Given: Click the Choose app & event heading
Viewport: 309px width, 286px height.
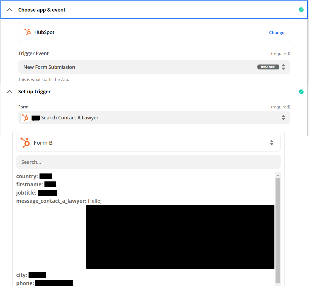Looking at the screenshot, I should [42, 10].
